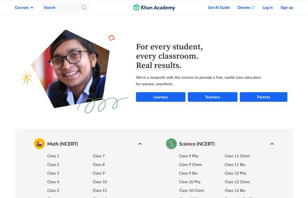
Task: Click the Science (NCERT) green atom icon
Action: (171, 144)
